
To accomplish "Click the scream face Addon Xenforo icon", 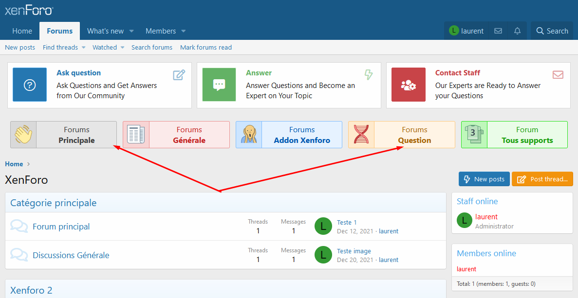I will (x=249, y=135).
